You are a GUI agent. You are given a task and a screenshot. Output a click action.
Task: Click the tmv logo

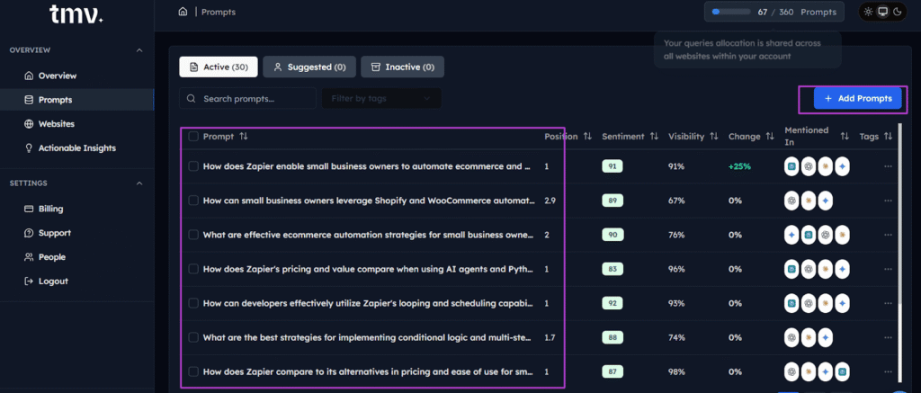tap(76, 14)
